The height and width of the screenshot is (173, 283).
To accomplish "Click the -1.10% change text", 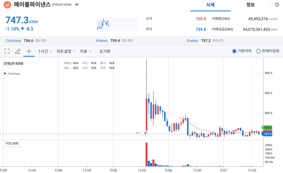I will click(x=12, y=29).
